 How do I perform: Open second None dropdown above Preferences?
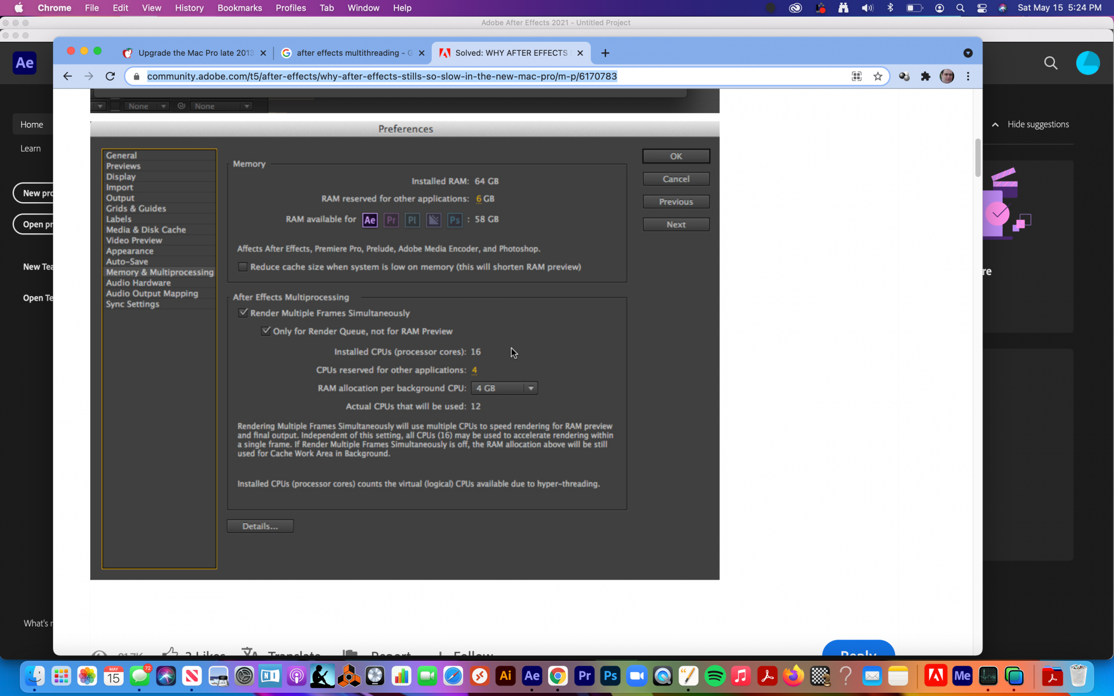coord(221,106)
